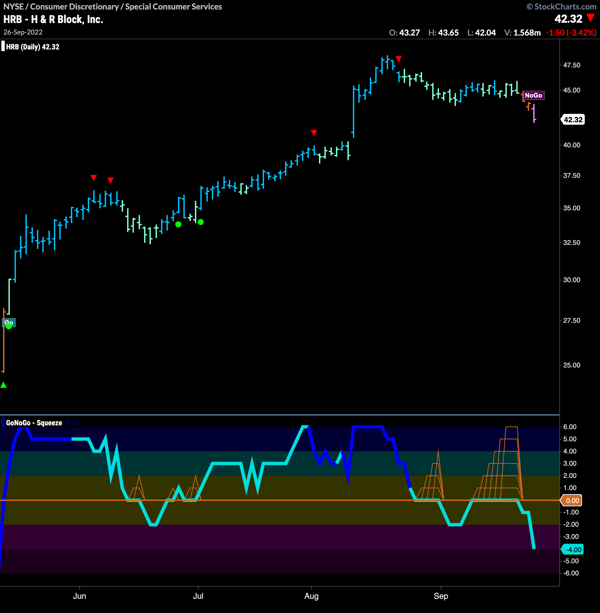The height and width of the screenshot is (613, 600).
Task: Click the 40.00 price axis label
Action: [572, 145]
